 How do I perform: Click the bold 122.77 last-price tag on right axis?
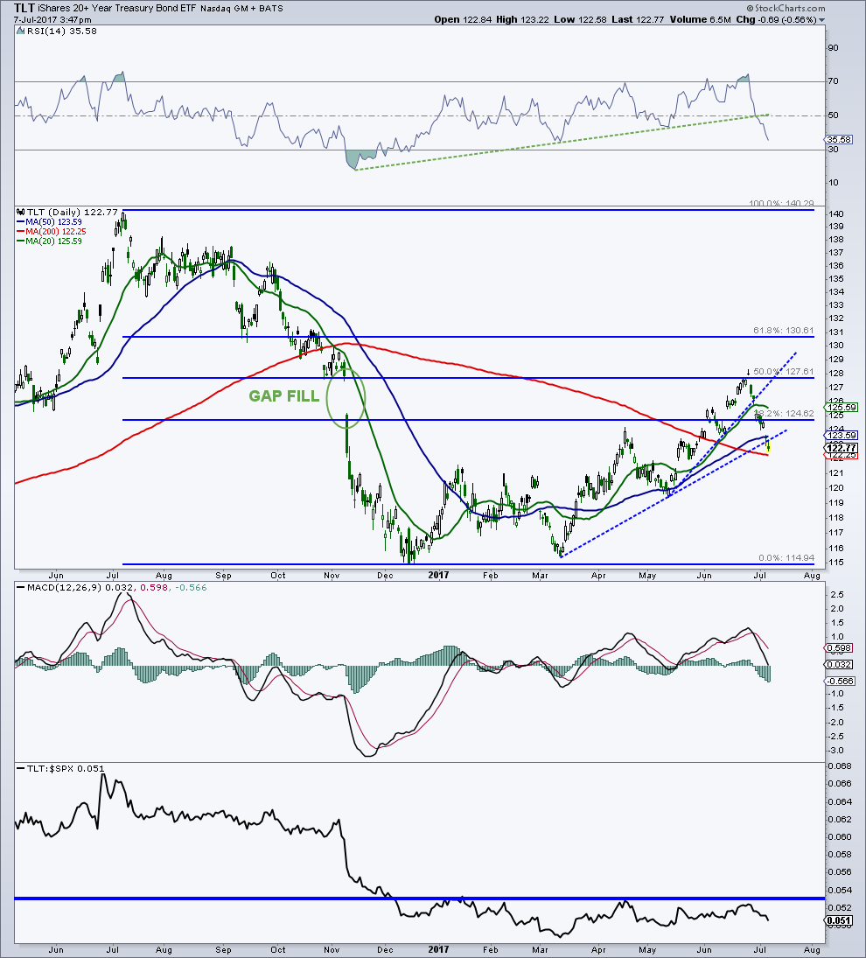point(842,448)
